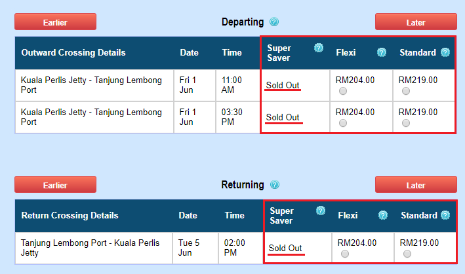This screenshot has height=274, width=465.
Task: Show earlier departing crossings
Action: pos(55,22)
